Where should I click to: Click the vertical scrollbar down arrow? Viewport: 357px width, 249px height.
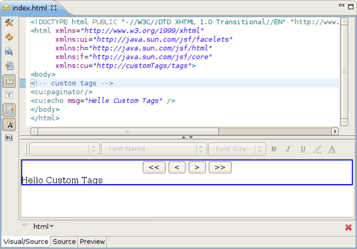tap(344, 122)
